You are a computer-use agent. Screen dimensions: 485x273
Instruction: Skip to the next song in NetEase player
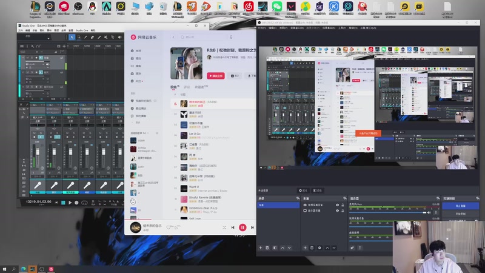pyautogui.click(x=252, y=227)
